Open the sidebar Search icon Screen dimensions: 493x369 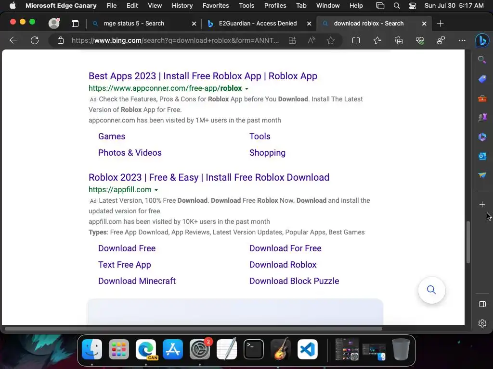click(482, 60)
